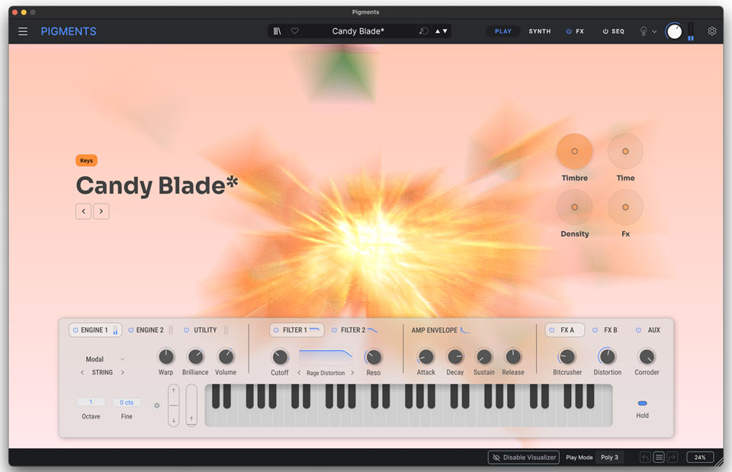Viewport: 732px width, 472px height.
Task: Click the filter Cutoff knob
Action: (280, 357)
